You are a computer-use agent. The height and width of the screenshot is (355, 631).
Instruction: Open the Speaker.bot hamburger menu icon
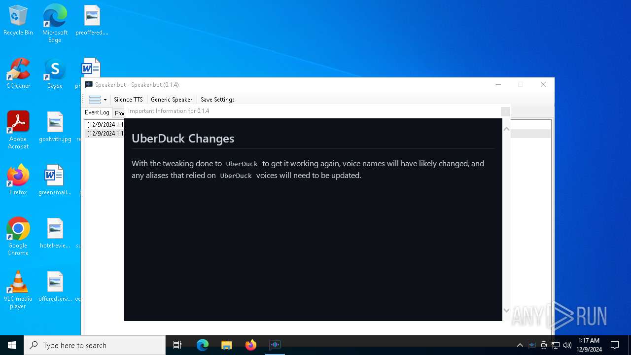[x=95, y=100]
